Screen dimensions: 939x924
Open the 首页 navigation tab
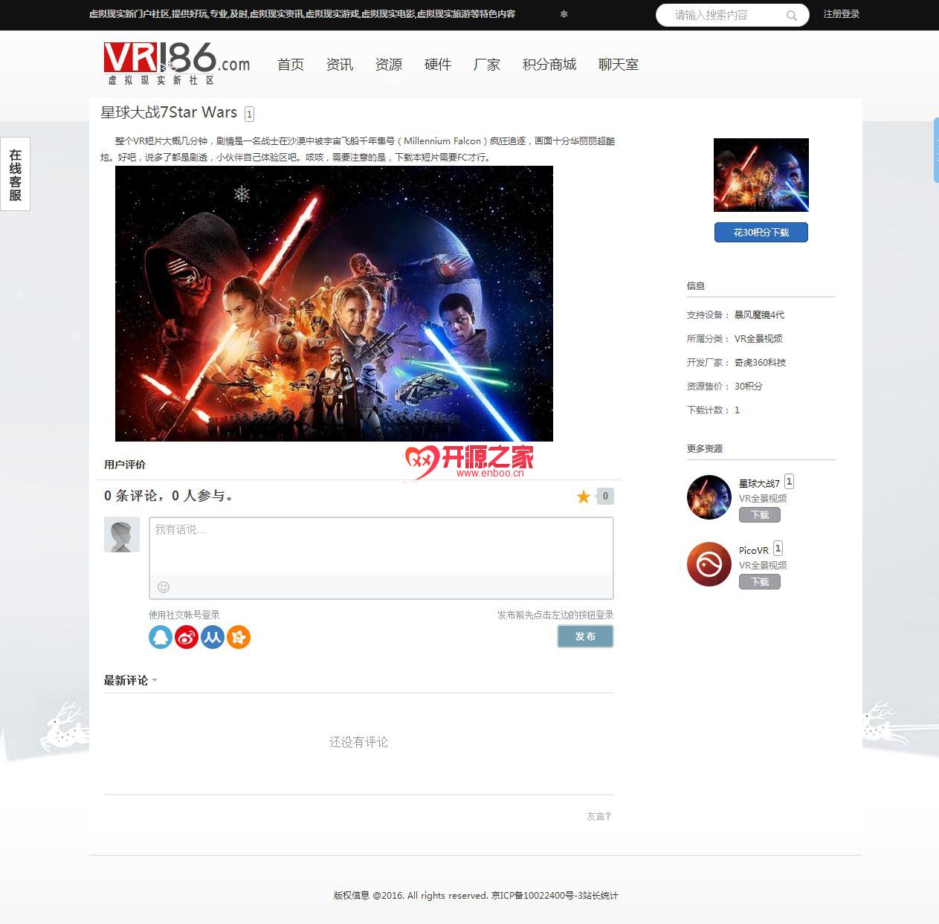coord(291,65)
